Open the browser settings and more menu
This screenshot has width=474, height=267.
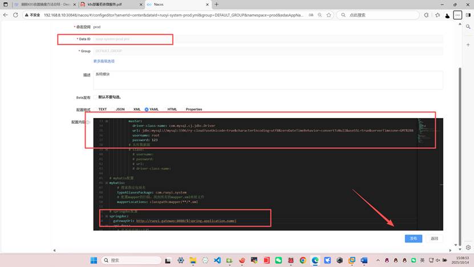[x=457, y=15]
